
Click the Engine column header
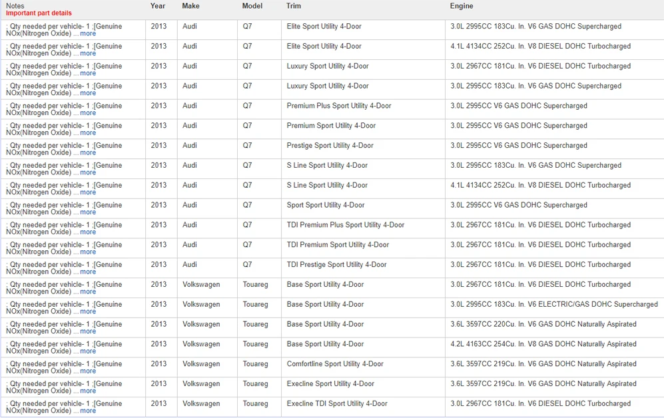[x=462, y=6]
